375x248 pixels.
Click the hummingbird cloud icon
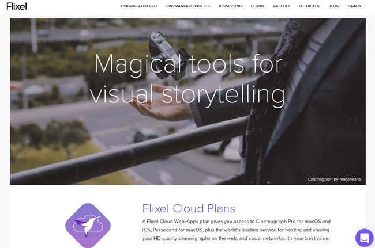point(88,226)
